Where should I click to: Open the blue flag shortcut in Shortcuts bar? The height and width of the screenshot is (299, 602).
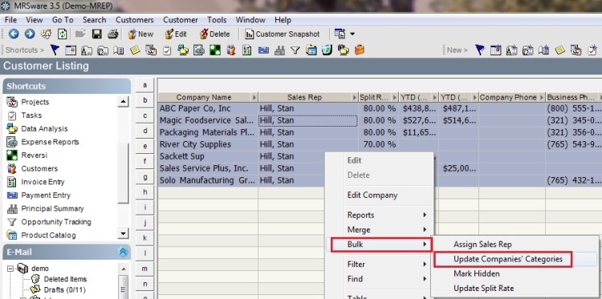55,50
